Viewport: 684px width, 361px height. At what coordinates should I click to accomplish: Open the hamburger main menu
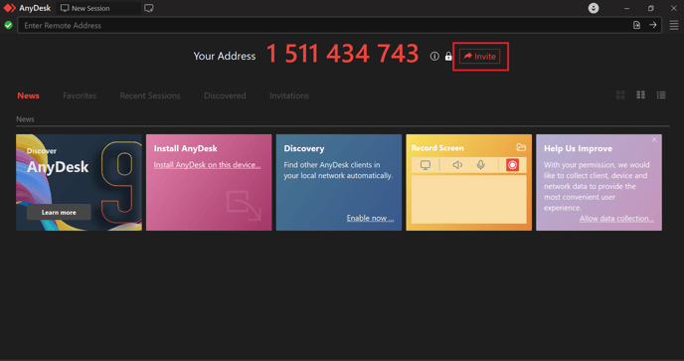click(x=673, y=25)
